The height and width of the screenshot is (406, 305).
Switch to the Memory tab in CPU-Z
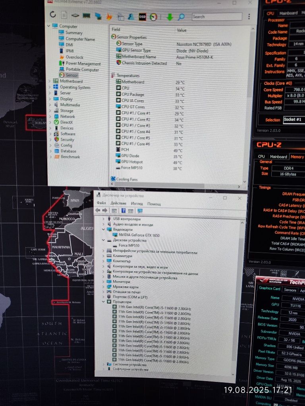297,157
